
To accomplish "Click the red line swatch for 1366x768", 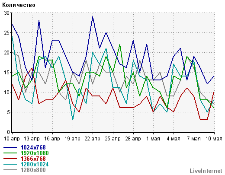I will pyautogui.click(x=10, y=159).
